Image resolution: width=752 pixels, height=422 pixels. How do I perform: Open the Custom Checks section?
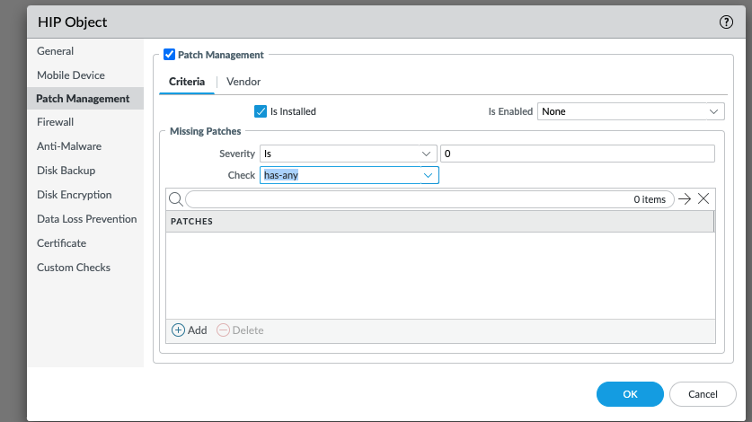pos(74,267)
